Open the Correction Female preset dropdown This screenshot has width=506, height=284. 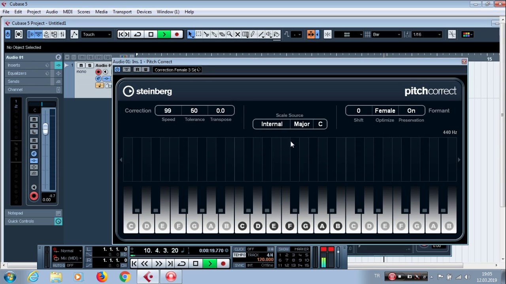[x=177, y=70]
